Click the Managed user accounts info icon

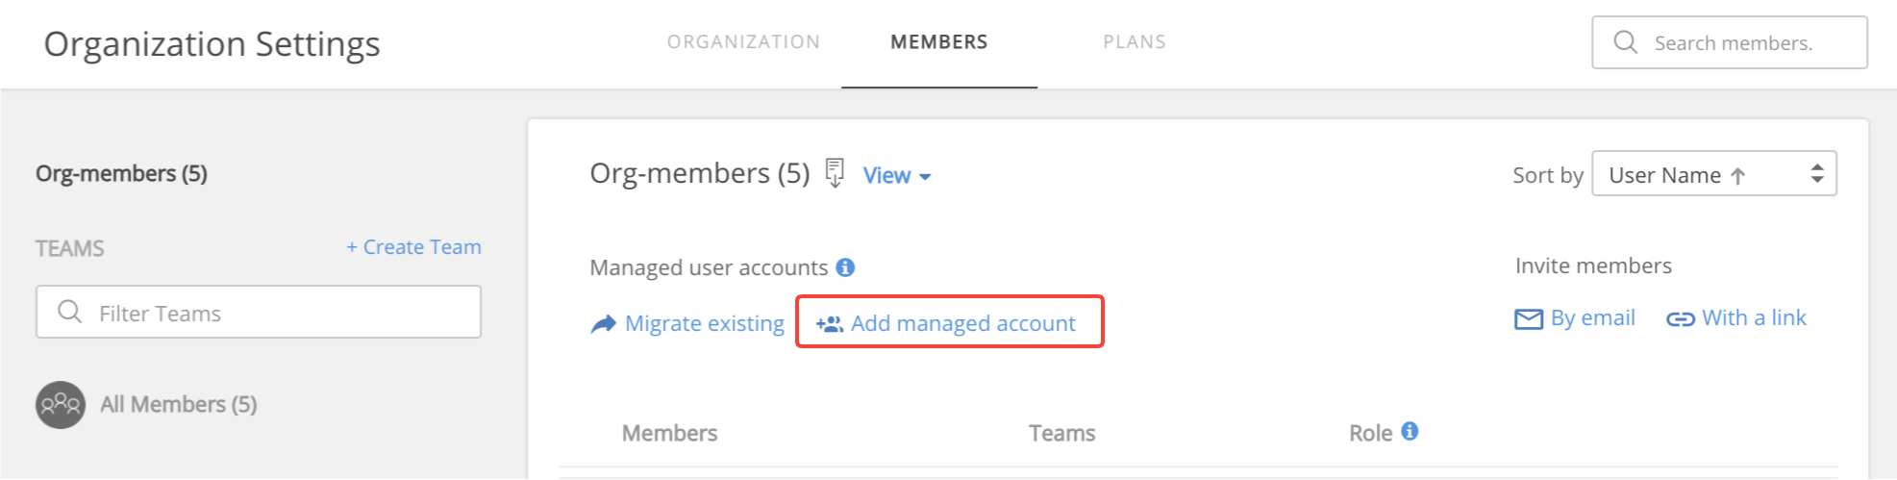pyautogui.click(x=845, y=267)
